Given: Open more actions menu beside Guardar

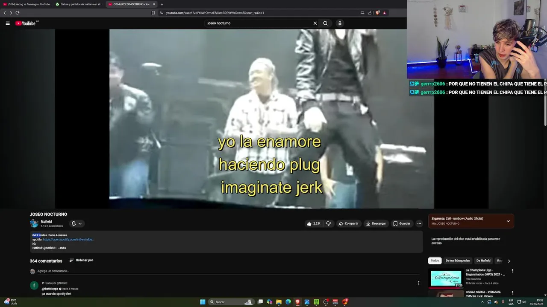Looking at the screenshot, I should pyautogui.click(x=419, y=223).
